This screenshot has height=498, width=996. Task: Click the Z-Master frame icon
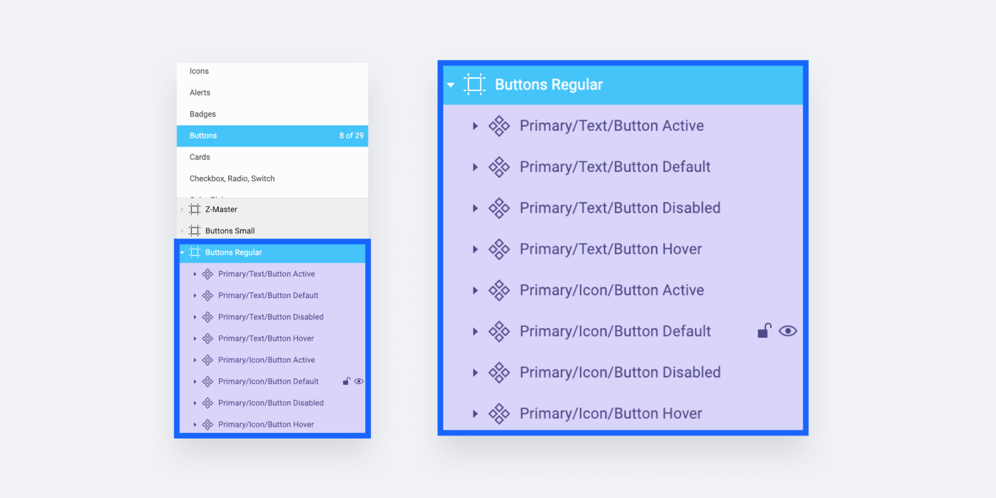coord(194,209)
